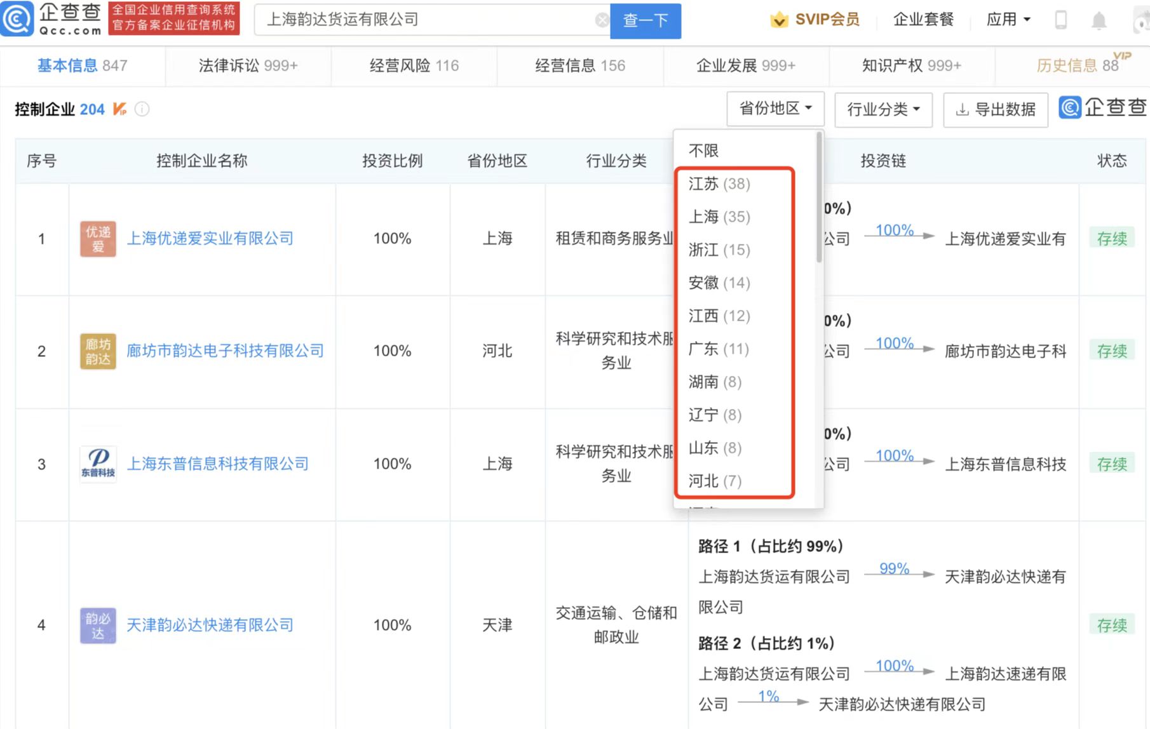
Task: Click the VIP badge beside 控制企业 204
Action: pos(119,109)
